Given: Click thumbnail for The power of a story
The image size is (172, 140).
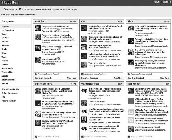Looking at the screenshot, I should 84,65.
